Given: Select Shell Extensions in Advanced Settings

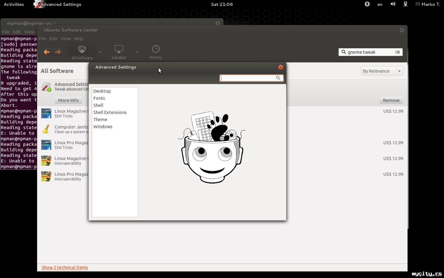Looking at the screenshot, I should [110, 112].
